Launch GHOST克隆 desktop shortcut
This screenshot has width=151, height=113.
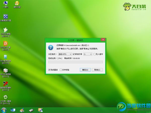tap(6, 32)
